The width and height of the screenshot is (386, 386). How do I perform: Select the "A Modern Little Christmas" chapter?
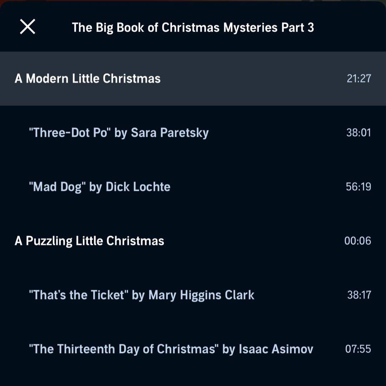click(x=88, y=79)
